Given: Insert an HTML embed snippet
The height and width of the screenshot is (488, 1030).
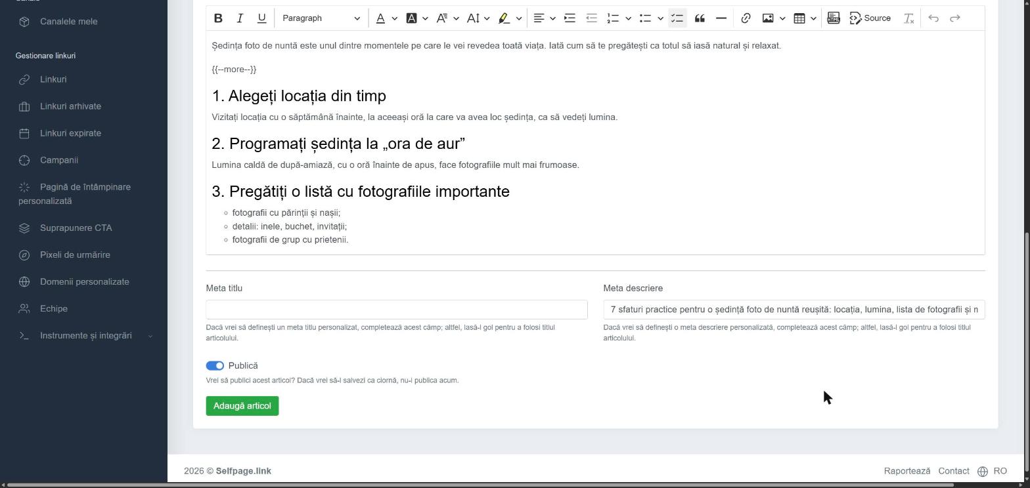Looking at the screenshot, I should point(834,18).
